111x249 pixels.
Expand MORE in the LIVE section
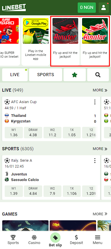pyautogui.click(x=100, y=90)
